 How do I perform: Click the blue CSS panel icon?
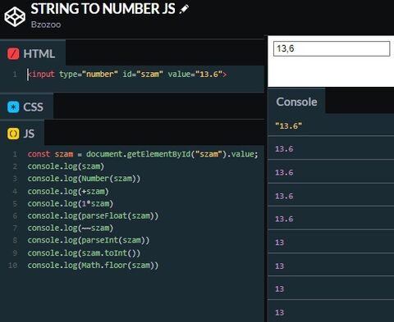[13, 107]
